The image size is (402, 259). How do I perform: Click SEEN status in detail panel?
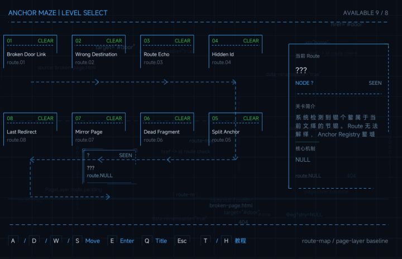[x=375, y=83]
